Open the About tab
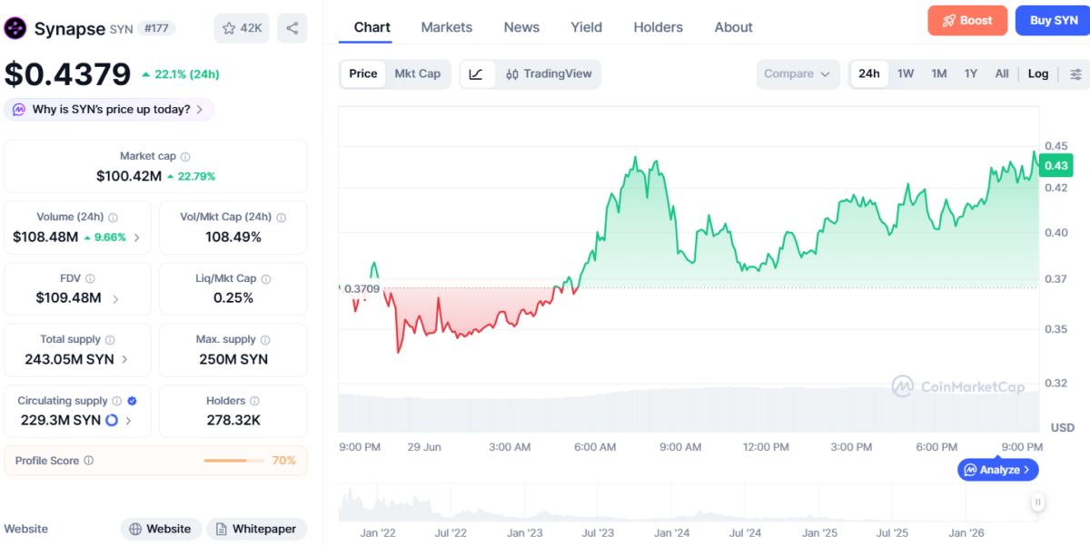1090x545 pixels. click(734, 27)
